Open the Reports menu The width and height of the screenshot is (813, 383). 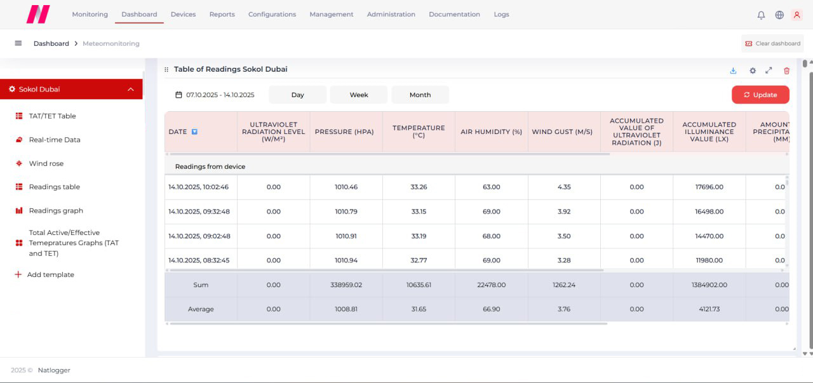(x=222, y=15)
